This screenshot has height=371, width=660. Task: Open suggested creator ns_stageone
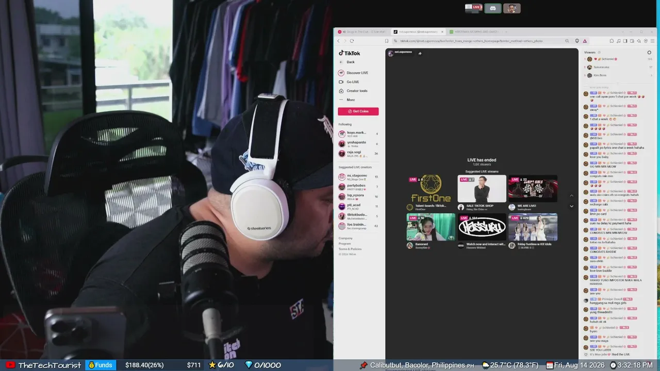[x=358, y=177]
